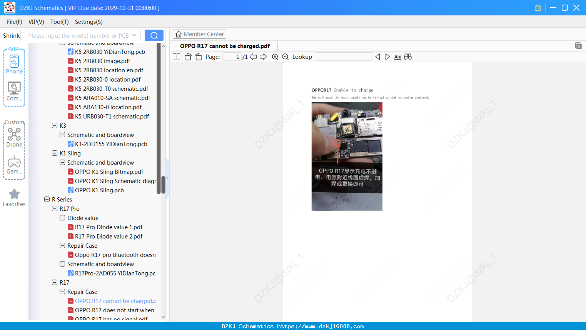Collapse Schematic and boardview under K3
586x330 pixels.
click(x=62, y=135)
